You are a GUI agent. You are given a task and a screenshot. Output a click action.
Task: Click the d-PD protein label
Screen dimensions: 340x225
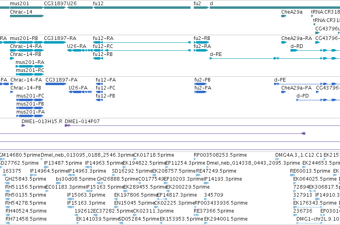coord(303,96)
